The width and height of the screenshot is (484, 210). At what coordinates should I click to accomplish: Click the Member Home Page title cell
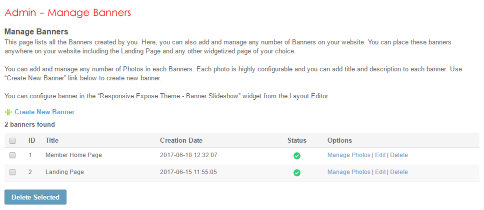coord(73,155)
